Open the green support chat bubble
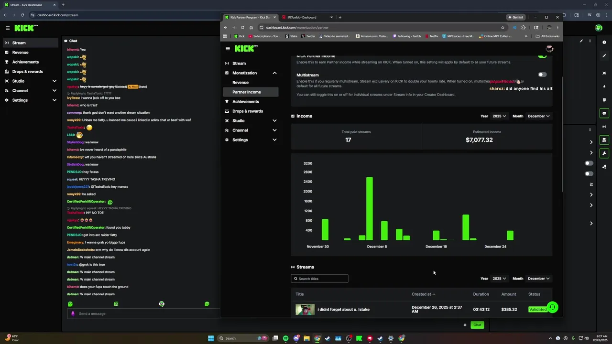 pos(552,307)
